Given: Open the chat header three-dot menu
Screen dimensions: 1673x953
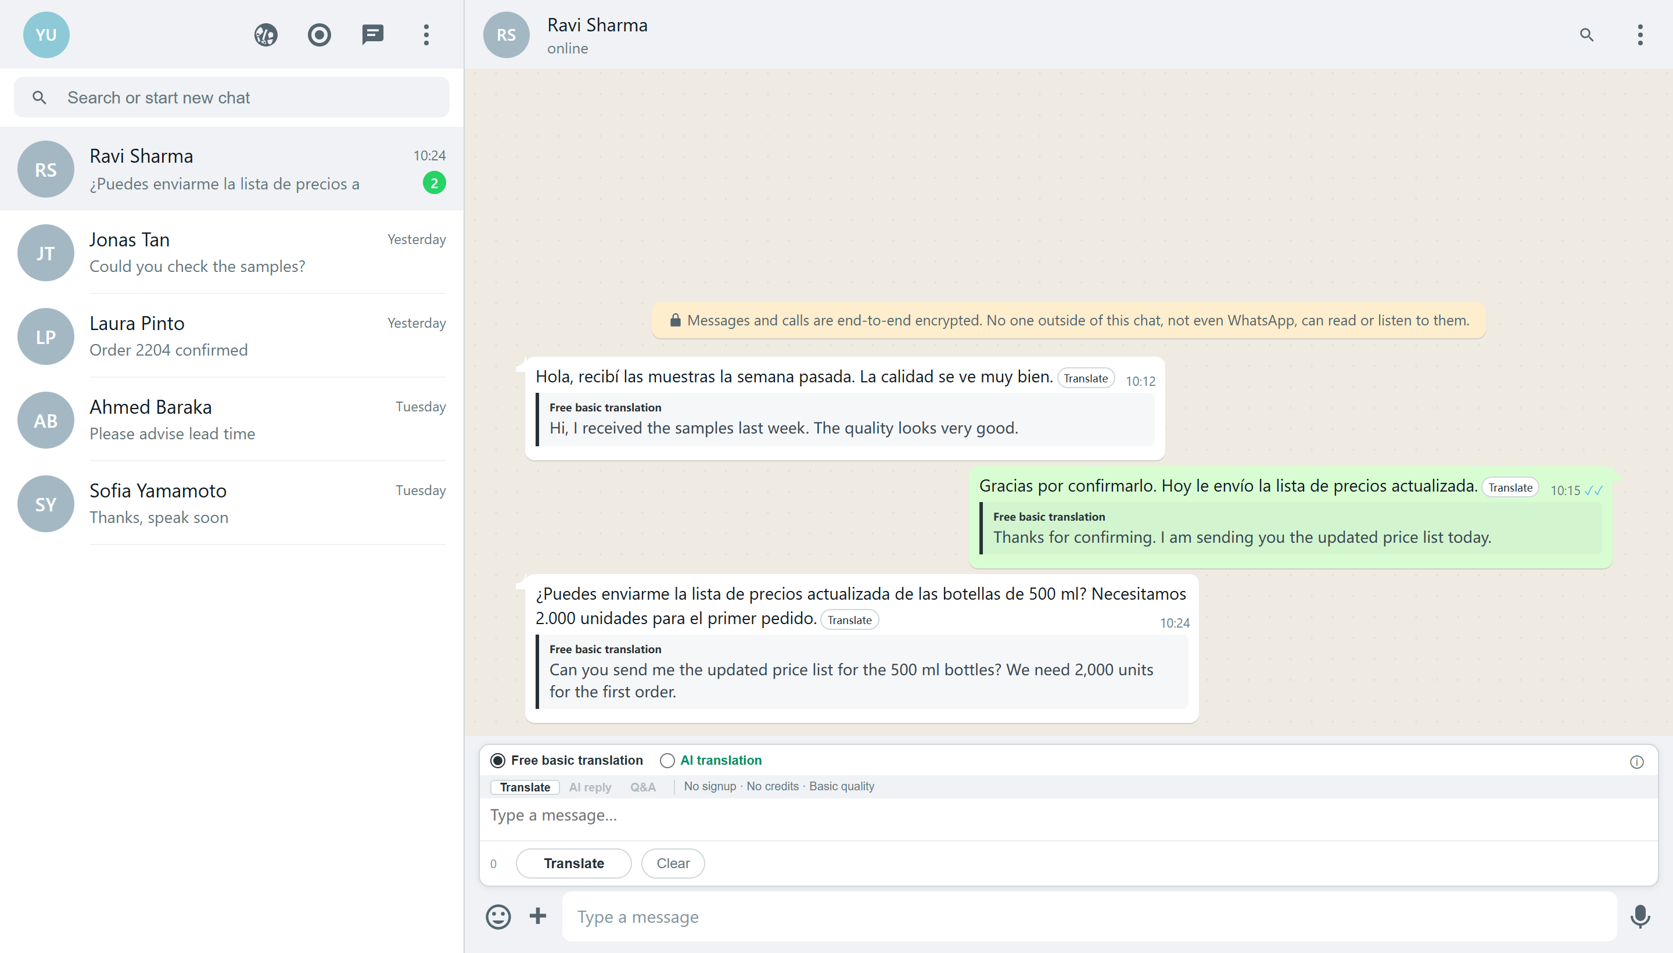Looking at the screenshot, I should tap(1640, 35).
